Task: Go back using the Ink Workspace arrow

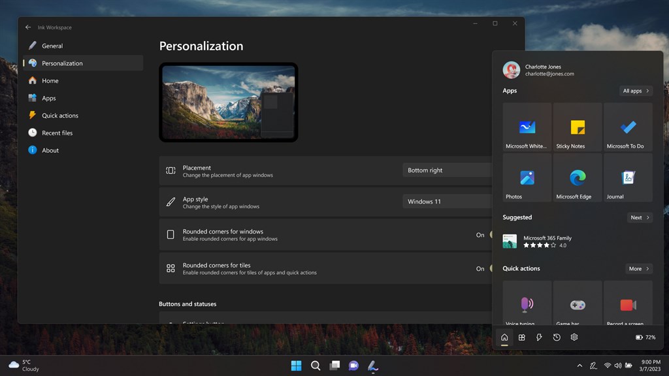Action: pos(28,27)
